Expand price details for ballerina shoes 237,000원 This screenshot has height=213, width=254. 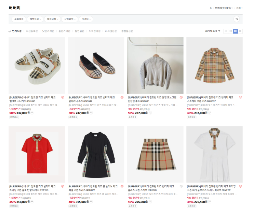point(91,113)
